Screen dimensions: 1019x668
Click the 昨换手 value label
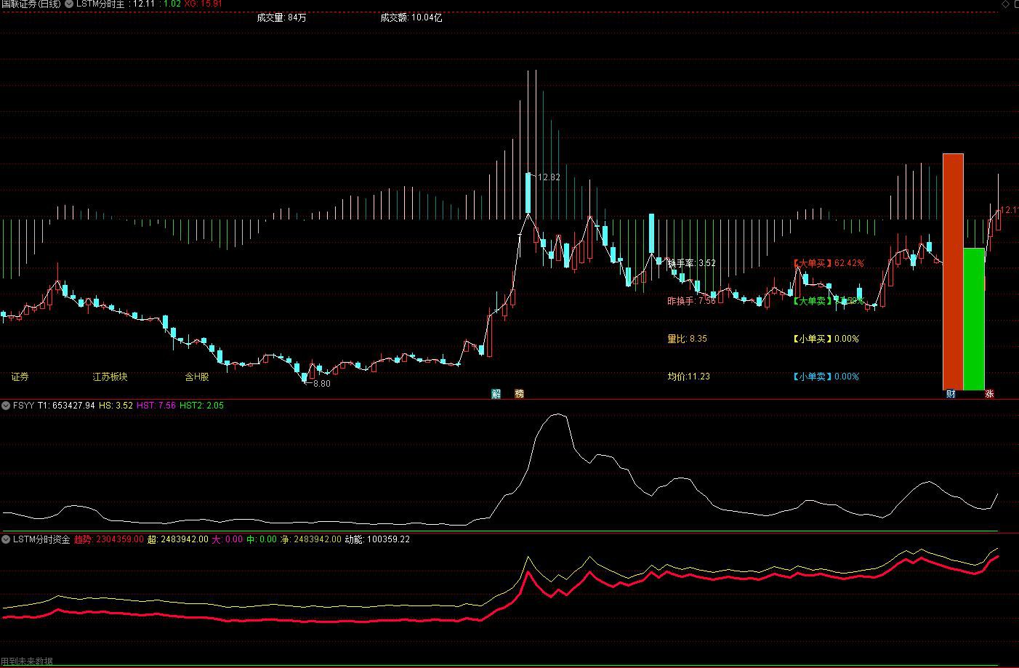(692, 300)
